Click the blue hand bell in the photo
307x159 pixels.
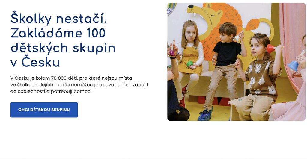(294, 66)
